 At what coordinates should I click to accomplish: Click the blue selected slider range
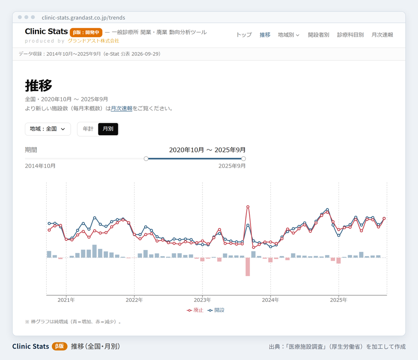(195, 159)
